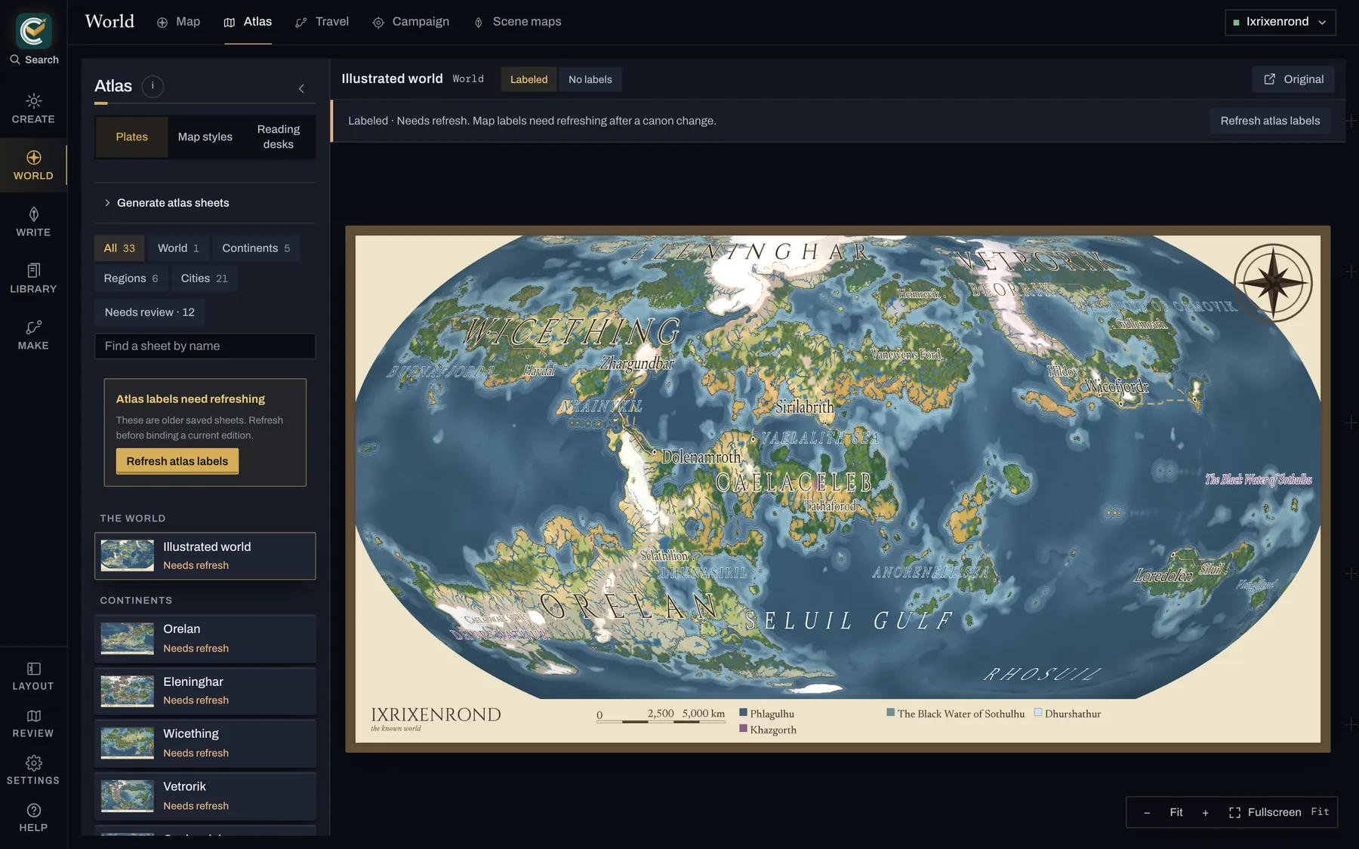The height and width of the screenshot is (849, 1359).
Task: Show sheets needing review
Action: (149, 312)
